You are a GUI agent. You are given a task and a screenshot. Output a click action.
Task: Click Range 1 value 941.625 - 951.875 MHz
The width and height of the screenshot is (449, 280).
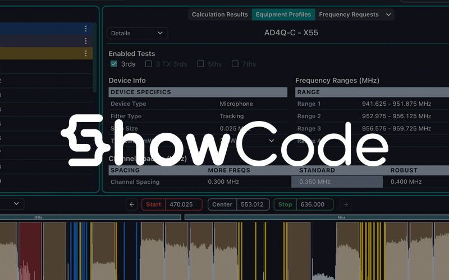tap(396, 104)
